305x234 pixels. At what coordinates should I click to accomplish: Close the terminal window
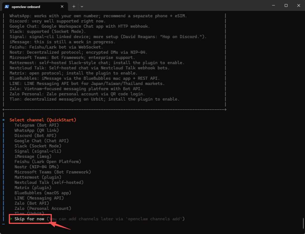pyautogui.click(x=298, y=6)
